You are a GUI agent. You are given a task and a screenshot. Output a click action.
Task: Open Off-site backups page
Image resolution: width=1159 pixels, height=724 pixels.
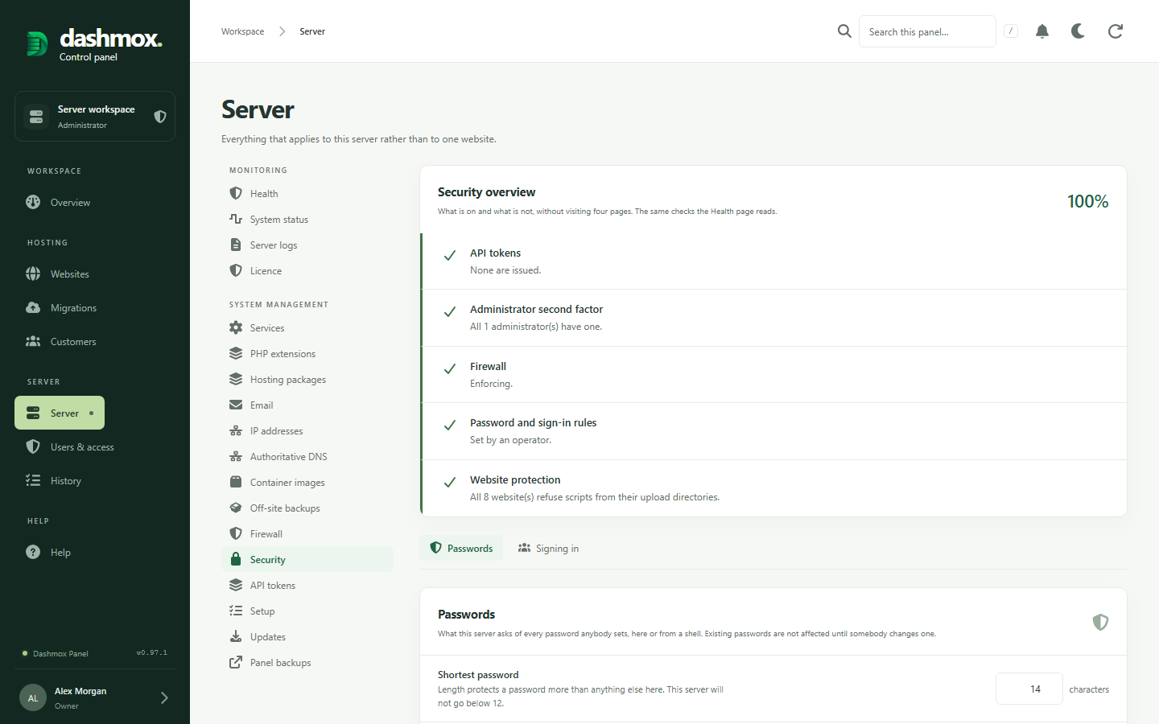(x=307, y=508)
